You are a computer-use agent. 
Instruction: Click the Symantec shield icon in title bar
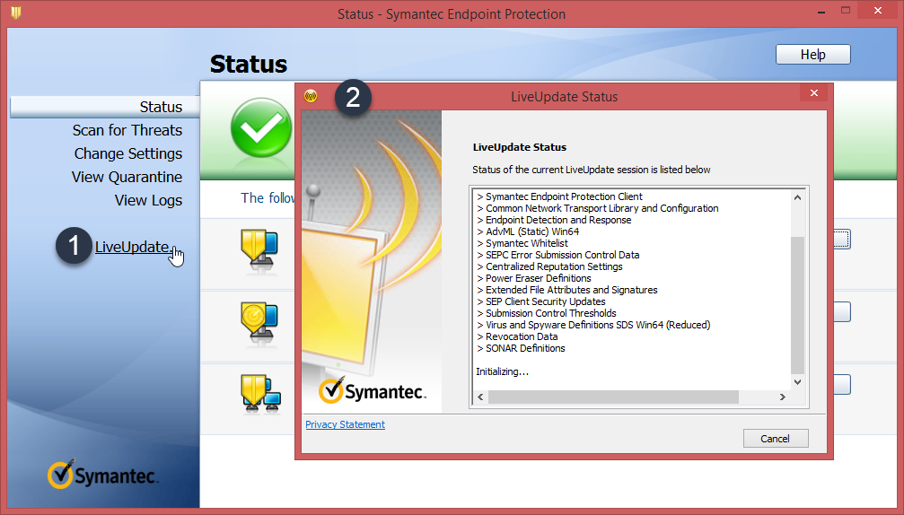tap(15, 13)
